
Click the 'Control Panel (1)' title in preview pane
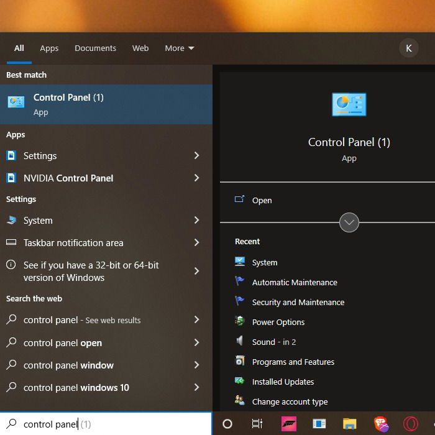coord(349,142)
